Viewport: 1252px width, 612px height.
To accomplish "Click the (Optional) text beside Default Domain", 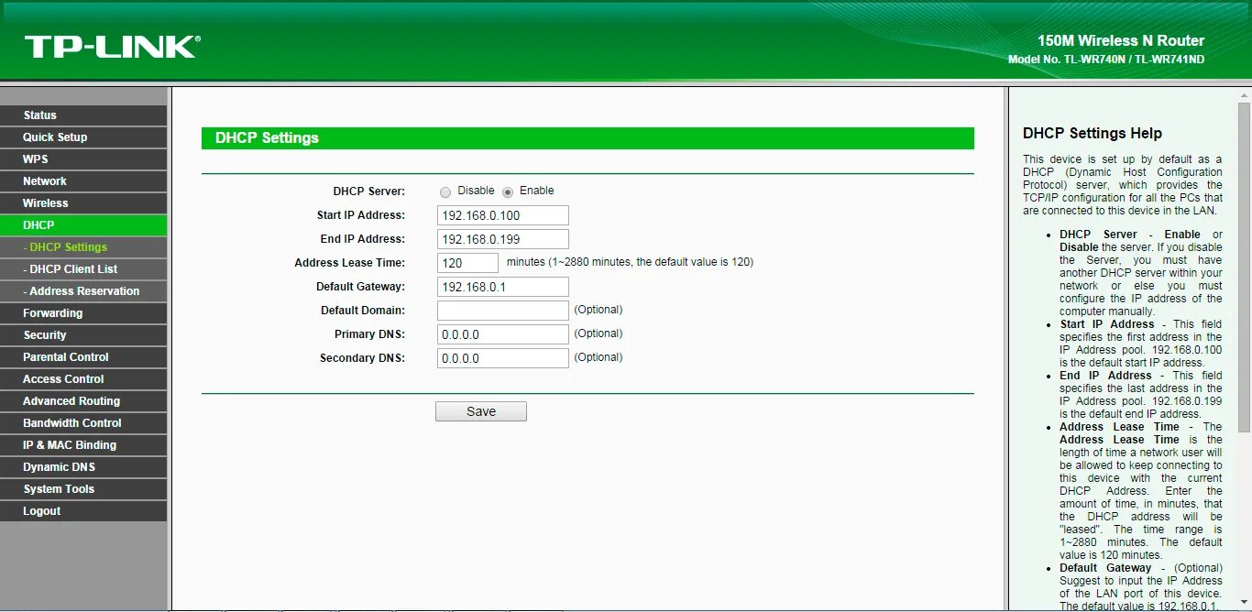I will 599,310.
